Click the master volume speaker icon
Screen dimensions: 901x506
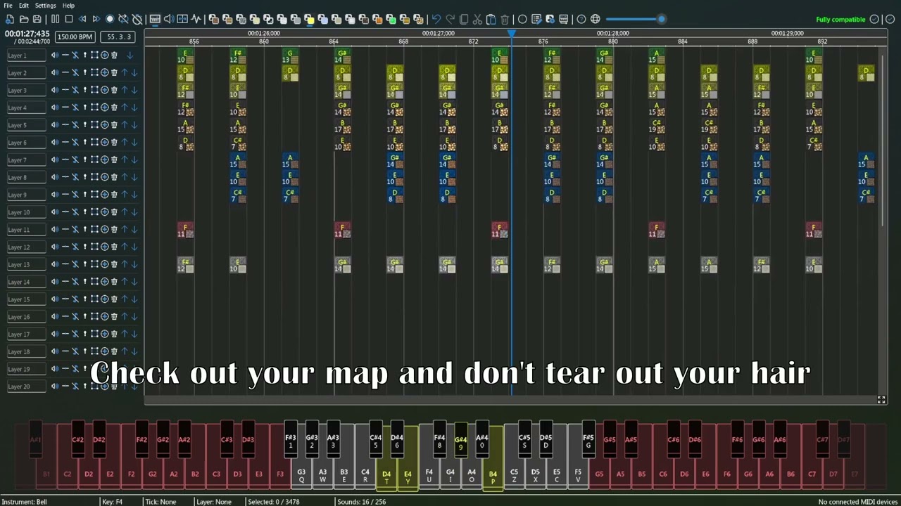click(169, 19)
